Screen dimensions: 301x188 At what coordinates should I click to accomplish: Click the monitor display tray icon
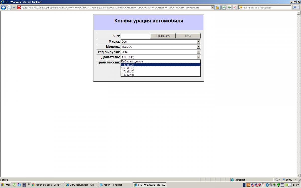click(x=282, y=185)
